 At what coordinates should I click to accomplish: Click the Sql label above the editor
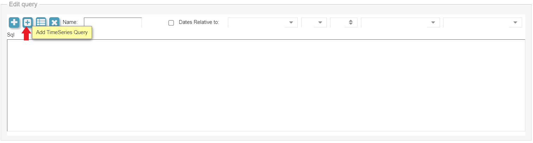pyautogui.click(x=11, y=35)
